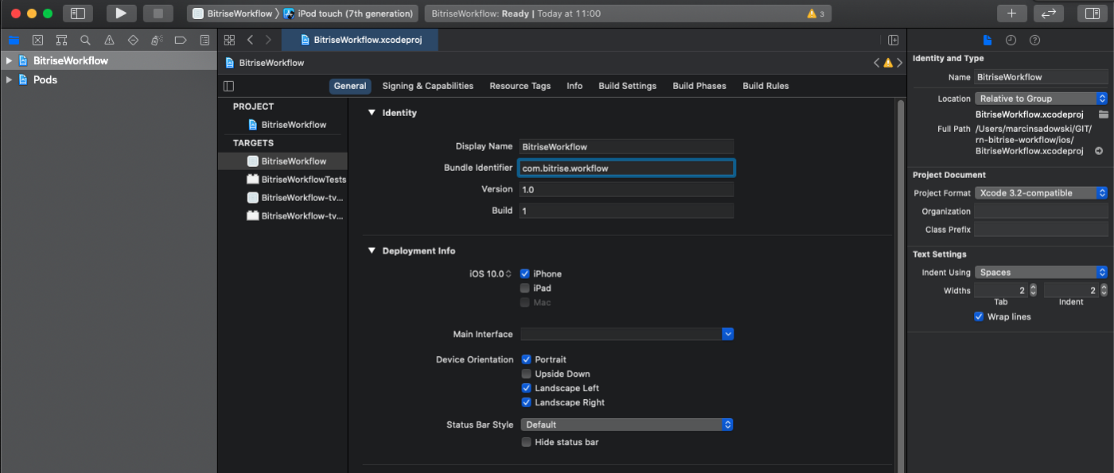This screenshot has height=473, width=1114.
Task: Enable the iPad device checkbox
Action: click(525, 289)
